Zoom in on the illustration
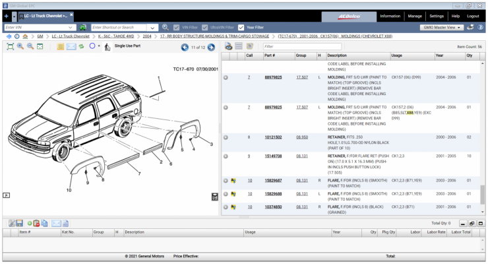 pyautogui.click(x=20, y=46)
